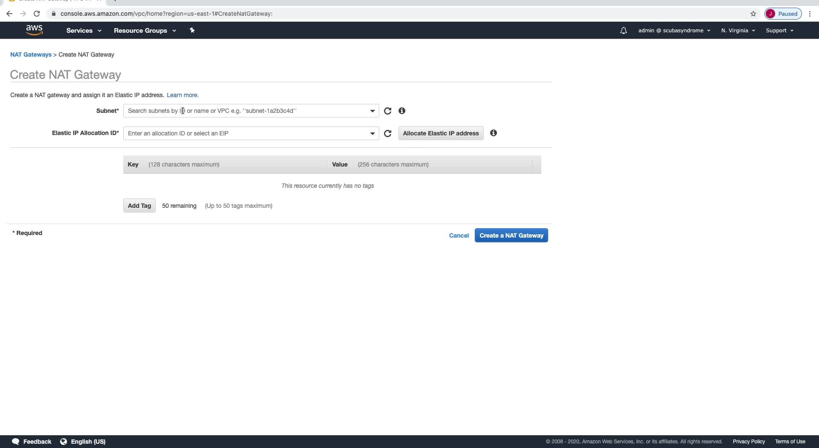Click the Feedback speech bubble icon
The image size is (819, 448).
(x=16, y=442)
